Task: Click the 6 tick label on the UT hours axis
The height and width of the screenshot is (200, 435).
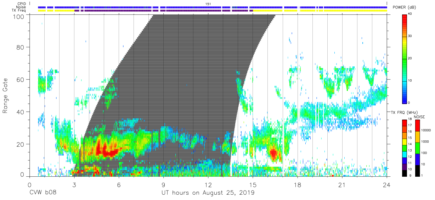Action: click(x=119, y=184)
